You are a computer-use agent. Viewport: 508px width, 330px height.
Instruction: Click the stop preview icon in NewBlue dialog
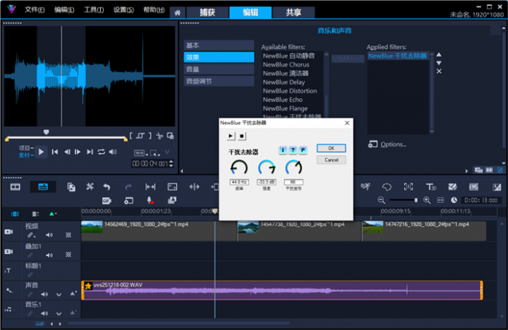tap(242, 137)
